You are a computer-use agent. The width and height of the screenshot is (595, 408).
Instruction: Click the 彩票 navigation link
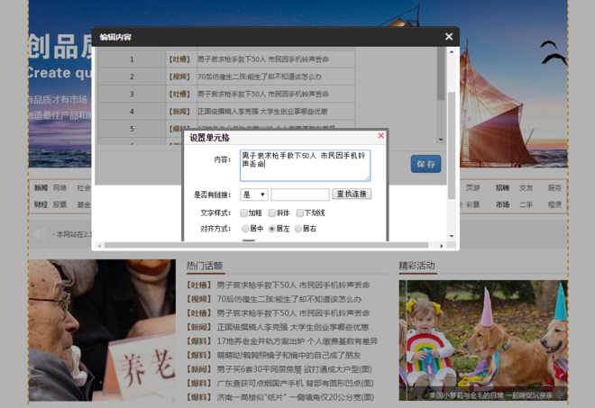click(x=472, y=204)
